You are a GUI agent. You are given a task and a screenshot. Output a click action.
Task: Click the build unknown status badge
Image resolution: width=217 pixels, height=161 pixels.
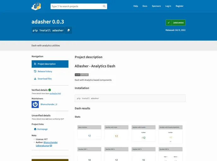point(81,75)
